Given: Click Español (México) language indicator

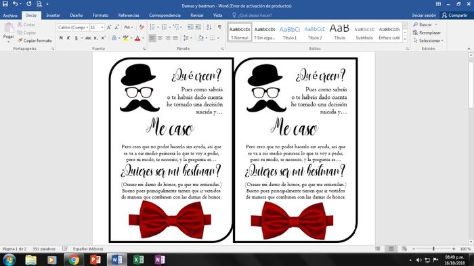Looking at the screenshot, I should click(88, 249).
